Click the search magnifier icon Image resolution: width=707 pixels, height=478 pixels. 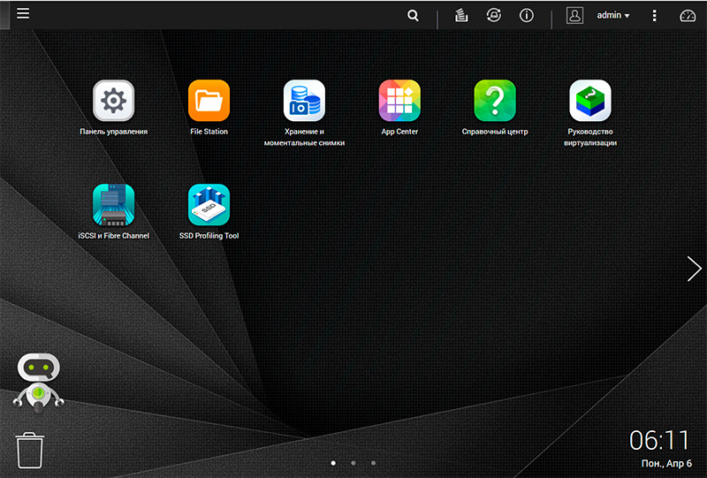[x=413, y=16]
